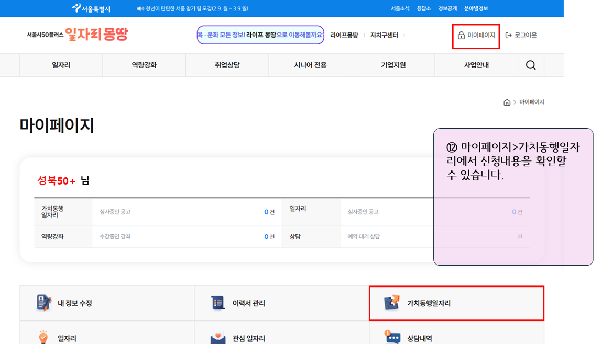The image size is (613, 344).
Task: Click the 관심 일자리 heart icon
Action: [x=217, y=338]
